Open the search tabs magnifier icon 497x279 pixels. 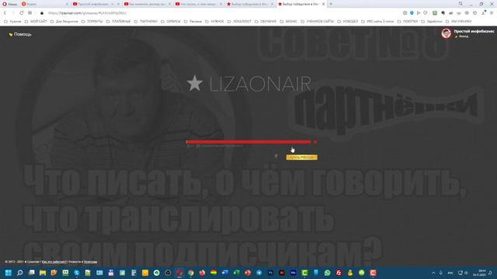point(461,4)
